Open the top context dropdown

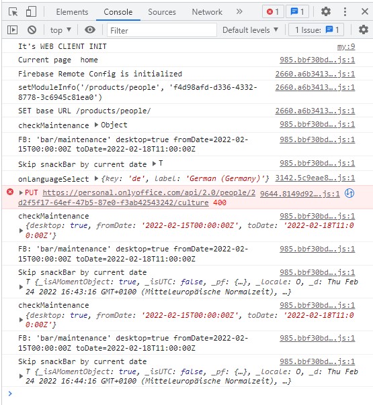coord(61,30)
